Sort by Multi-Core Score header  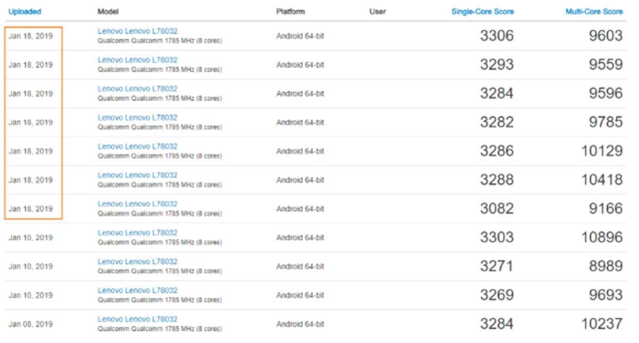coord(594,11)
